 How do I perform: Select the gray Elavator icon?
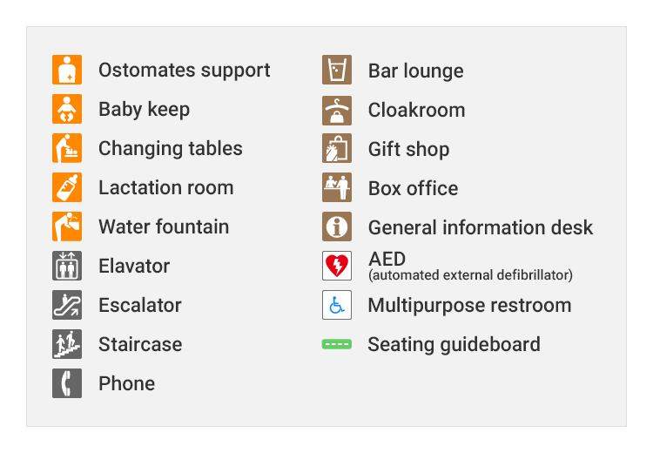[x=67, y=266]
